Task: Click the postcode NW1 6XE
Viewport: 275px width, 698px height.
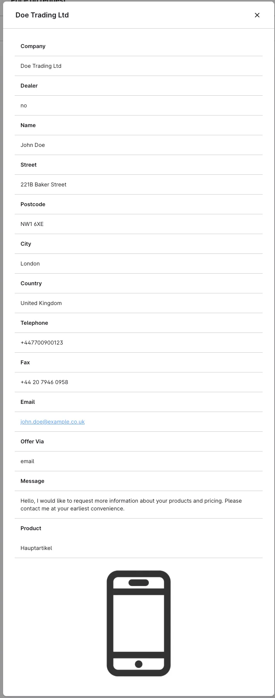Action: click(x=32, y=224)
